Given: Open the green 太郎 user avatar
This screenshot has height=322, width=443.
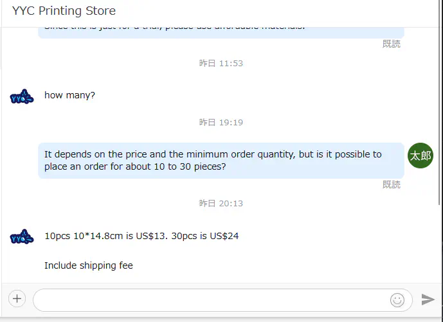Looking at the screenshot, I should (420, 156).
